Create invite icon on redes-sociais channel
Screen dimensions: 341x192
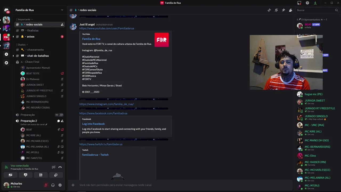62,25
